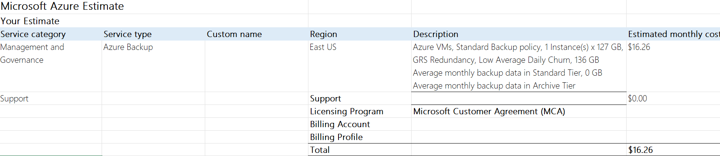The width and height of the screenshot is (720, 156).
Task: Select 'Microsoft Customer Agreement (MCA)' cell
Action: point(519,111)
